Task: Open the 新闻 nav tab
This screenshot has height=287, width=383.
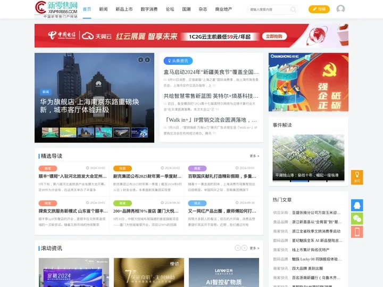Action: tap(103, 9)
